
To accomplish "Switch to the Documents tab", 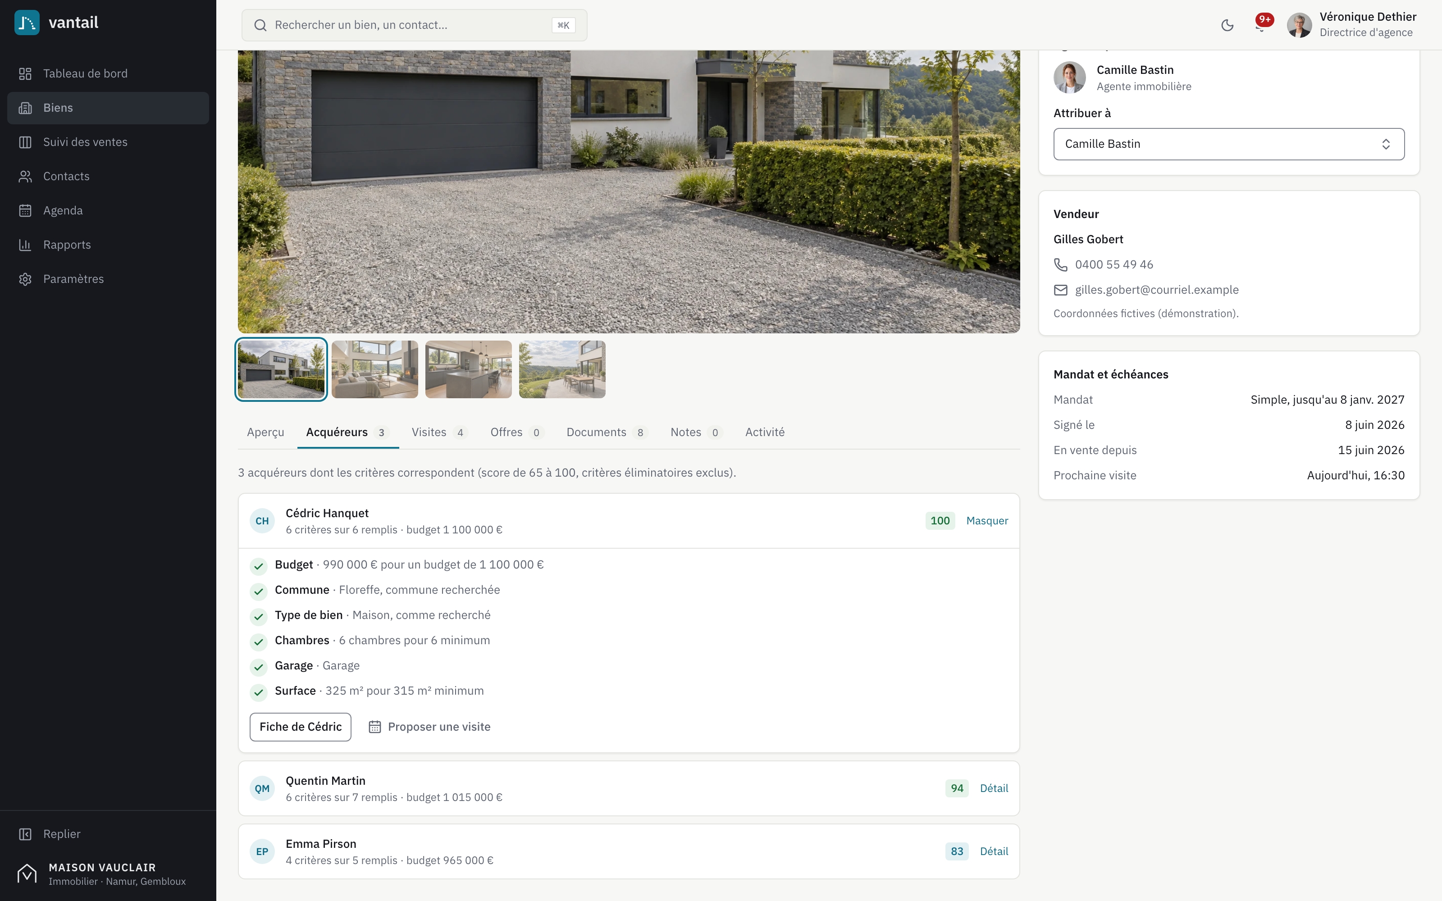I will [607, 432].
